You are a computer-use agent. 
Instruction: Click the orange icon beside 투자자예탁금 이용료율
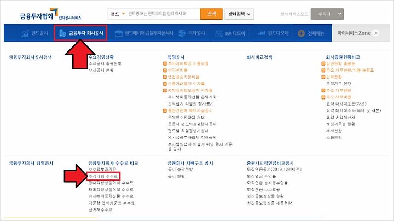(x=165, y=63)
